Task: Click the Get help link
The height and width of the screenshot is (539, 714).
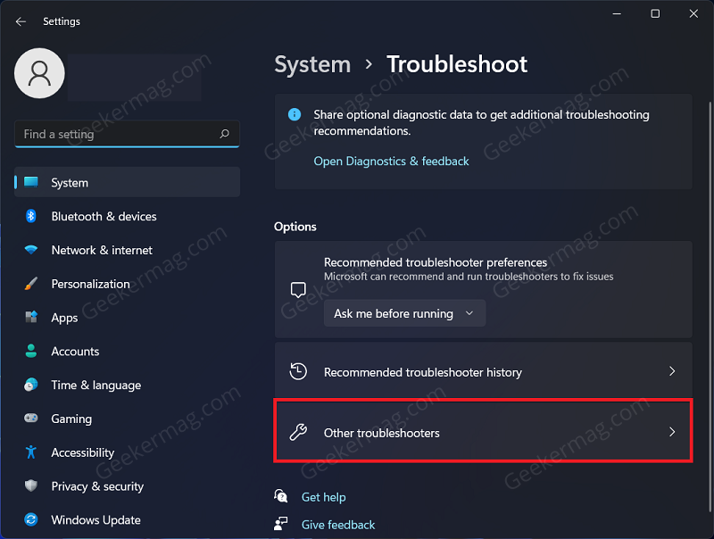Action: (x=323, y=497)
